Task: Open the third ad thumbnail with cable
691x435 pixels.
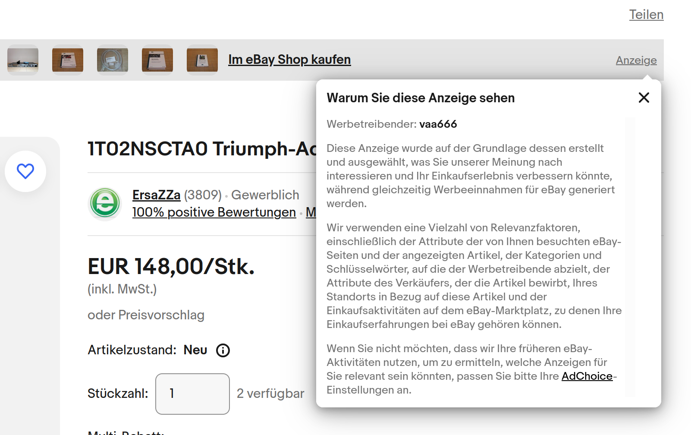Action: [113, 60]
